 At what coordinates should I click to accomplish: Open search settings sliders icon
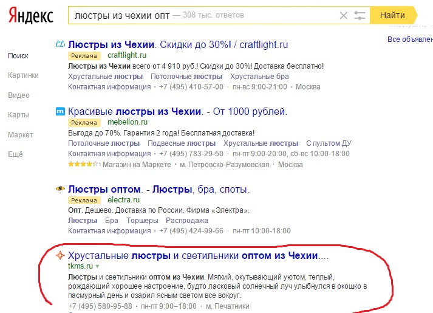point(360,15)
